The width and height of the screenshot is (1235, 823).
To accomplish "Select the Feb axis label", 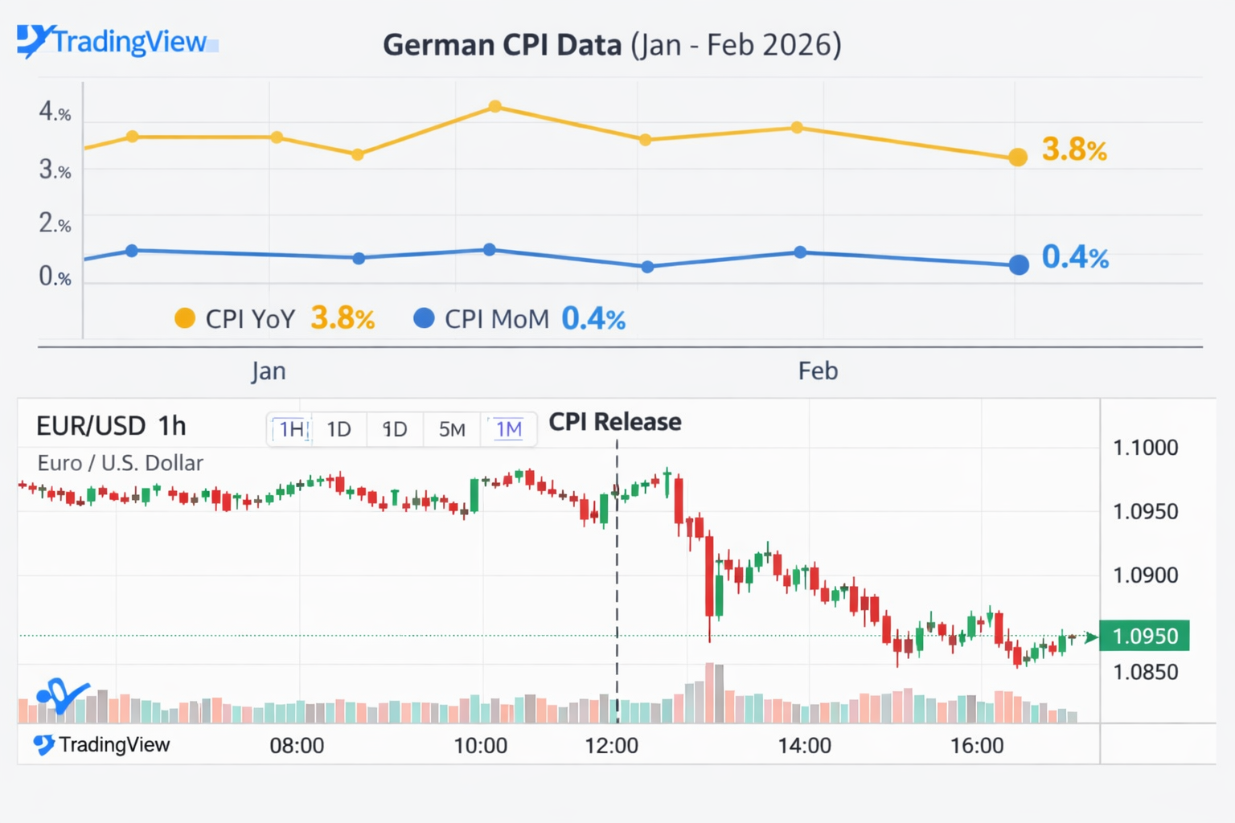I will (x=817, y=371).
